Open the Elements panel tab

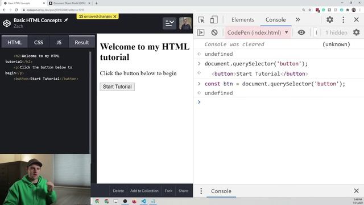243,20
